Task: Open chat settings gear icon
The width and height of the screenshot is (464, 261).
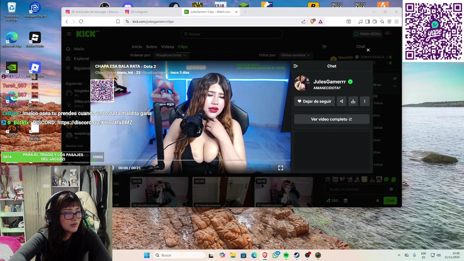Action: click(x=378, y=200)
